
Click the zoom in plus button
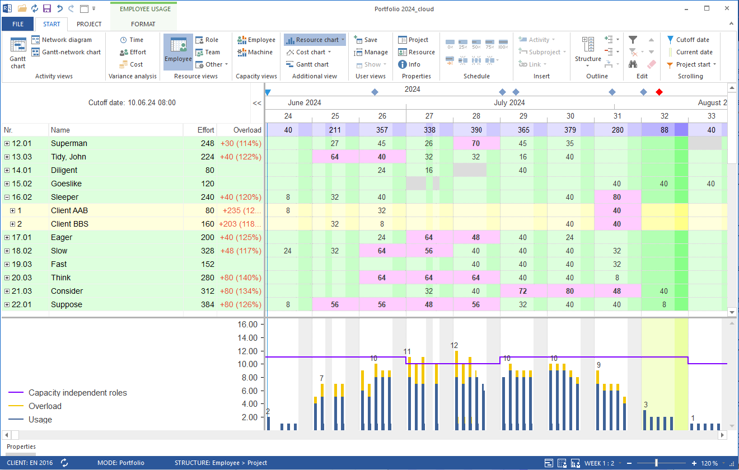(x=694, y=463)
